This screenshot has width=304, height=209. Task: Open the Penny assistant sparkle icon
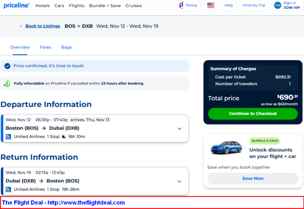click(181, 5)
